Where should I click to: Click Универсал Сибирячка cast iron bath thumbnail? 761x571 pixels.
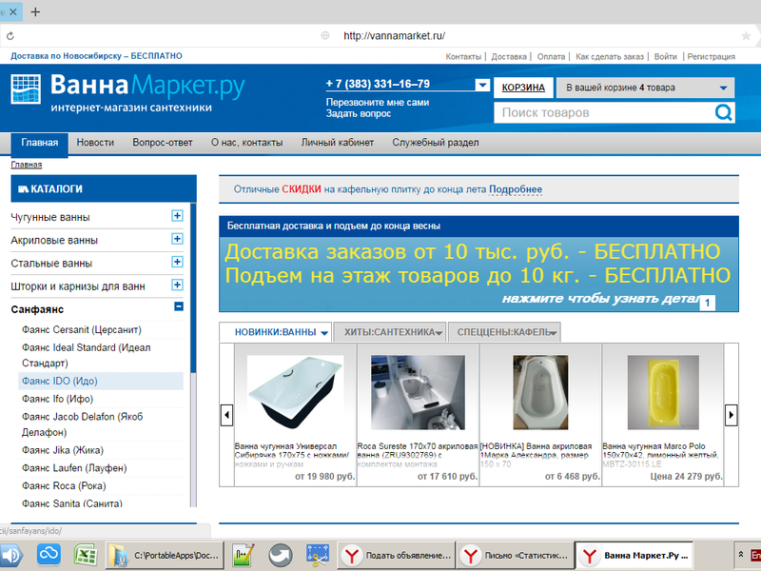click(x=295, y=392)
